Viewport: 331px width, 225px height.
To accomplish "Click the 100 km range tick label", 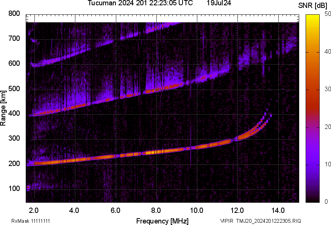I will click(x=15, y=188).
